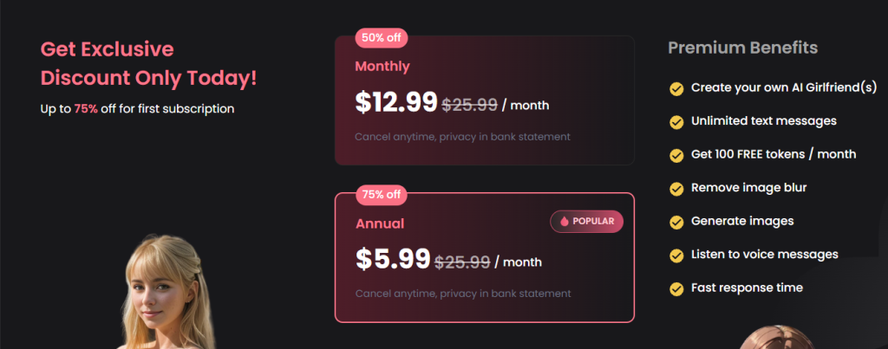Click the Monthly plan's cancel anytime note
This screenshot has width=888, height=349.
pos(462,137)
